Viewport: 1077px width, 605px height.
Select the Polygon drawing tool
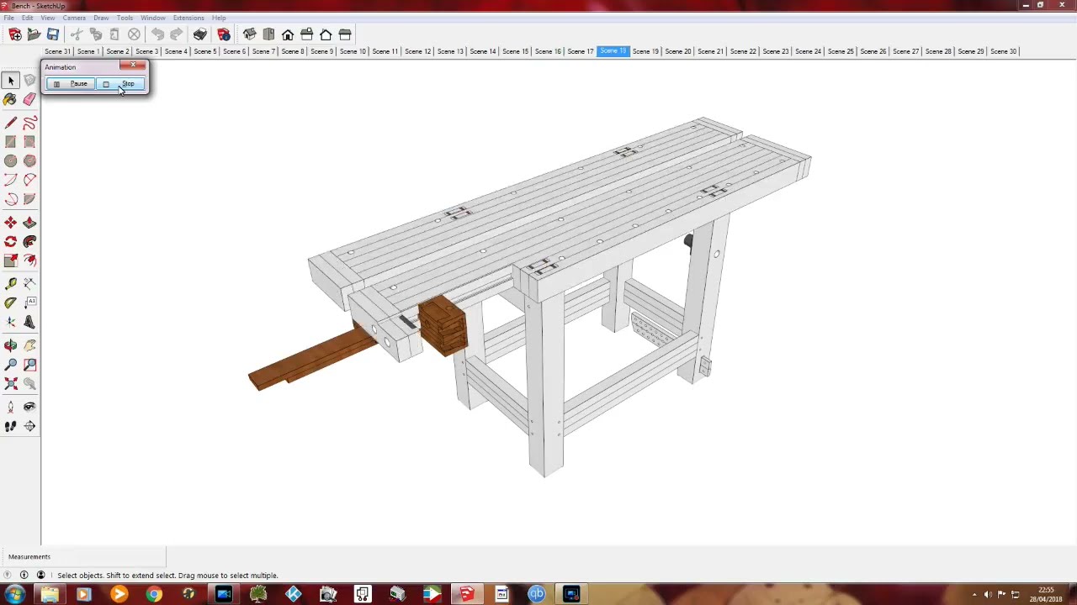click(29, 160)
